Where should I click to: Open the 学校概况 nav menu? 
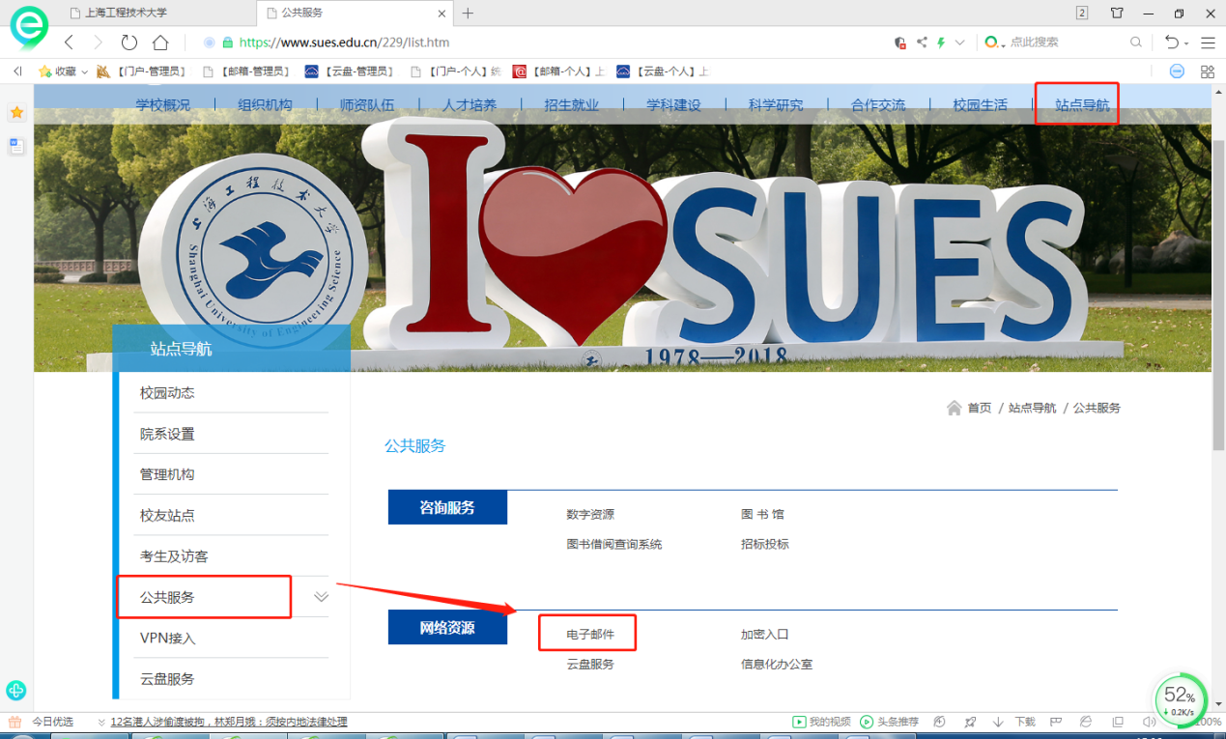click(163, 105)
